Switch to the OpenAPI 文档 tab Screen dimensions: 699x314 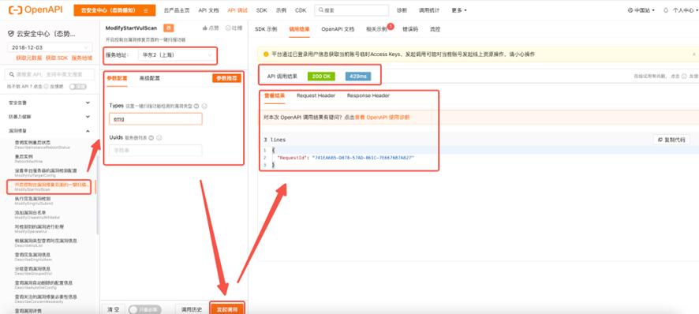pos(338,29)
